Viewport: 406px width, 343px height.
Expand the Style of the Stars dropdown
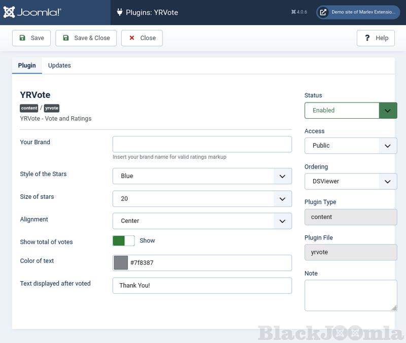point(202,176)
